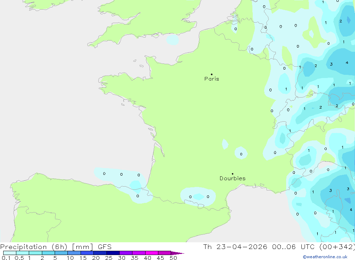This screenshot has width=355, height=260.
Task: Click the legend label '0.1'
Action: pos(6,258)
